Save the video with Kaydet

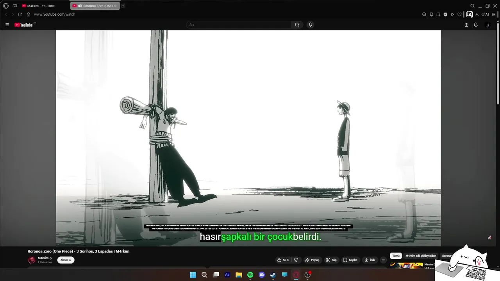click(x=350, y=260)
